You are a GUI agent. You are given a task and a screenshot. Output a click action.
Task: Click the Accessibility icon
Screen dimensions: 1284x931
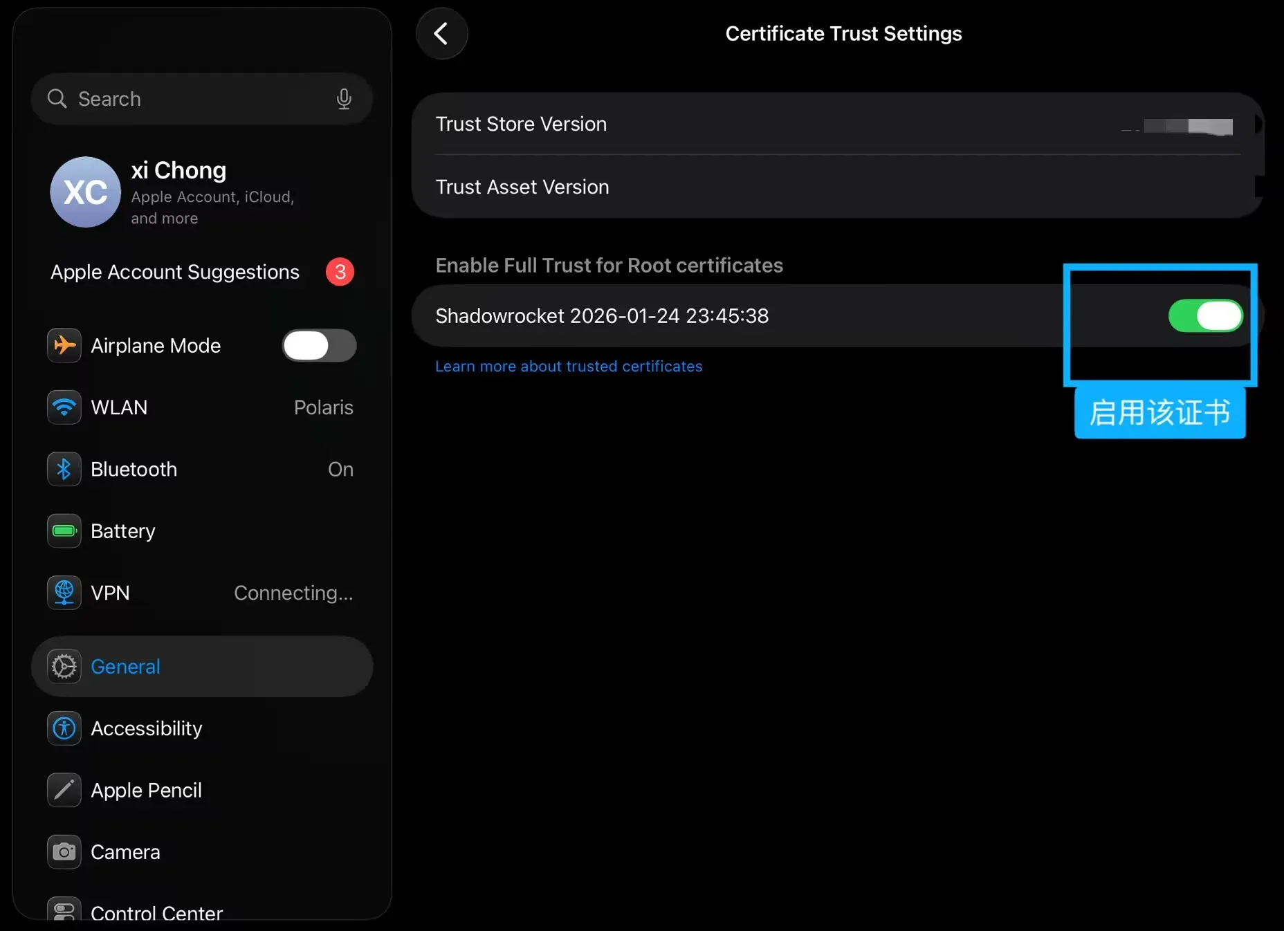64,728
